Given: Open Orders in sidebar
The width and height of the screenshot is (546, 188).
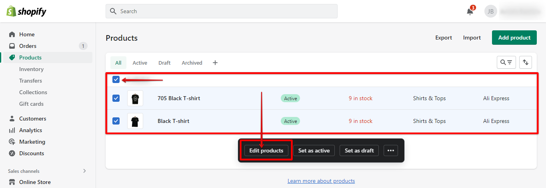Looking at the screenshot, I should tap(28, 46).
